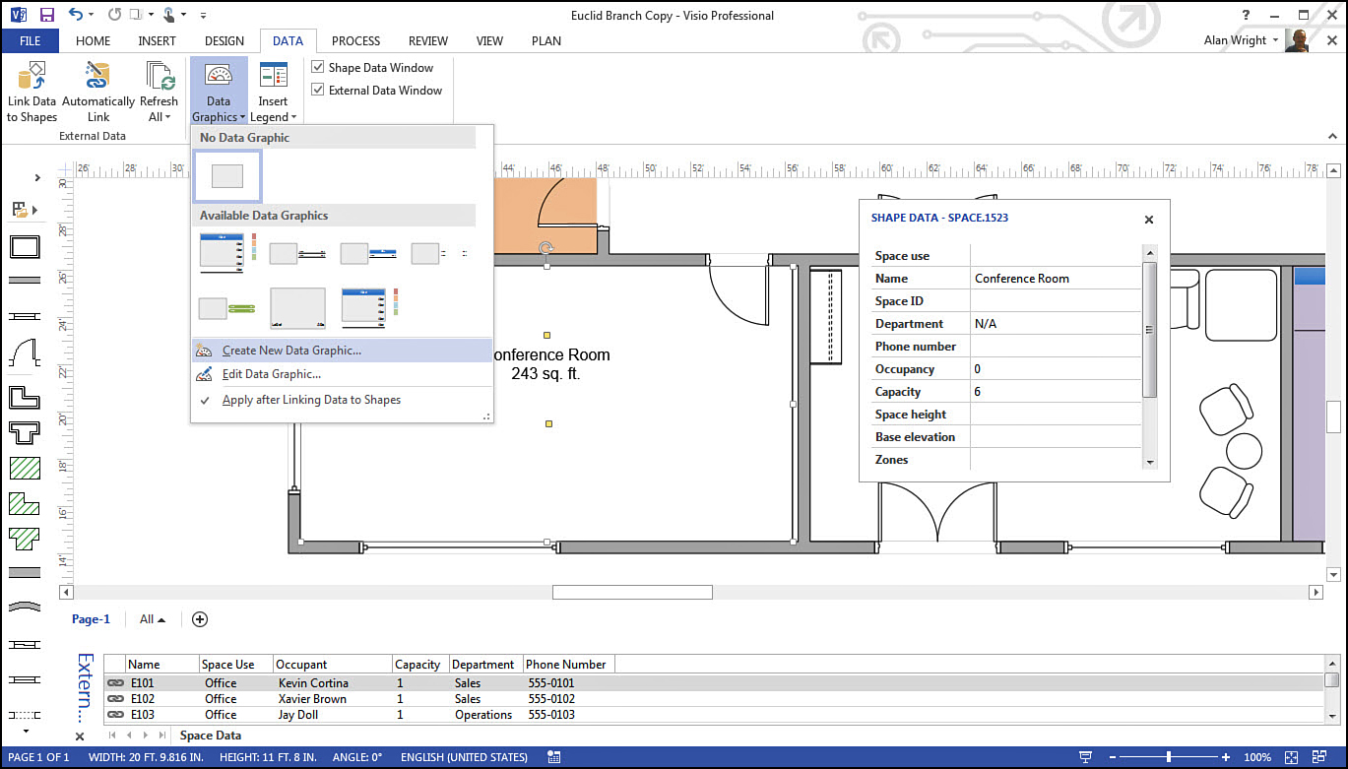Click the zoom out minus button
Image resolution: width=1348 pixels, height=769 pixels.
pyautogui.click(x=1113, y=757)
